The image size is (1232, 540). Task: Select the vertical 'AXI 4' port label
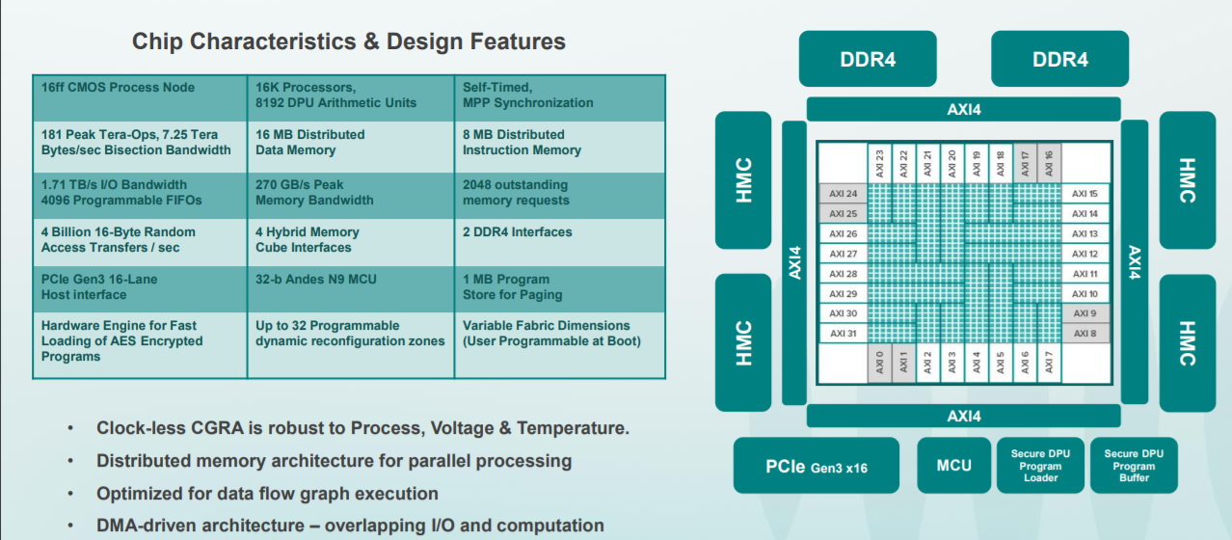pyautogui.click(x=976, y=364)
